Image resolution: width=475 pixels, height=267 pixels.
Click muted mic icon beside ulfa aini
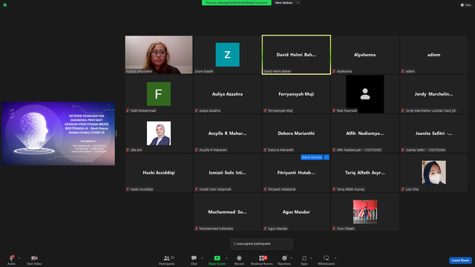pyautogui.click(x=128, y=150)
